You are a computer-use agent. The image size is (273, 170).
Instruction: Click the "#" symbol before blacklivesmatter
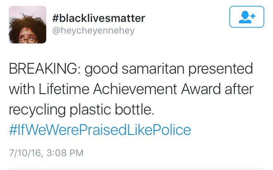[56, 18]
